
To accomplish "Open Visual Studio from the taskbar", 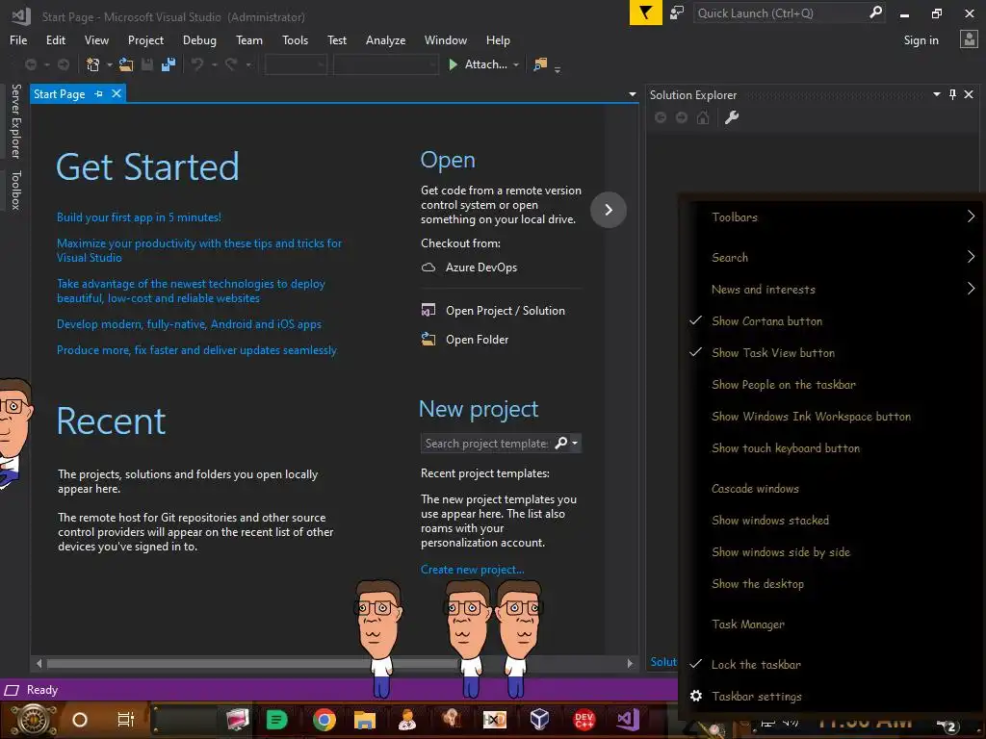I will tap(628, 719).
